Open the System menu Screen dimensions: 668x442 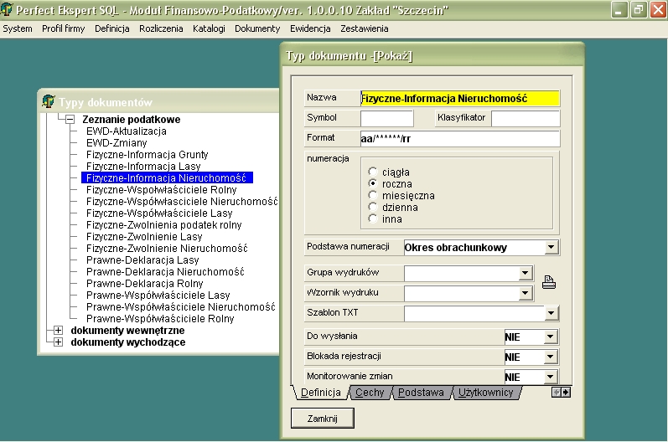[x=18, y=28]
